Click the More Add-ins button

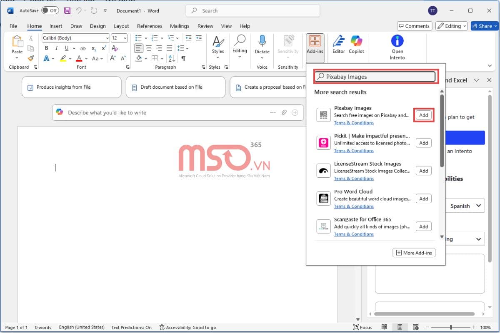pos(414,253)
